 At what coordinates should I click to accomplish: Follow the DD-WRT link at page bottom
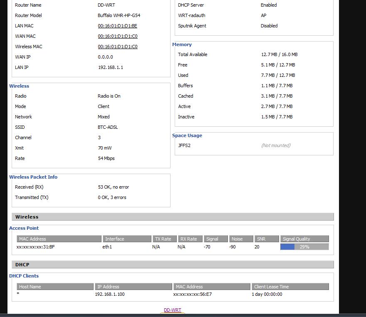click(x=172, y=310)
